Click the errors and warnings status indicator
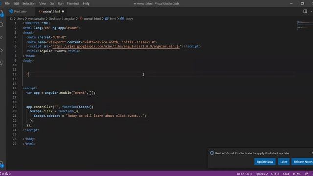This screenshot has height=176, width=313. (x=5, y=174)
